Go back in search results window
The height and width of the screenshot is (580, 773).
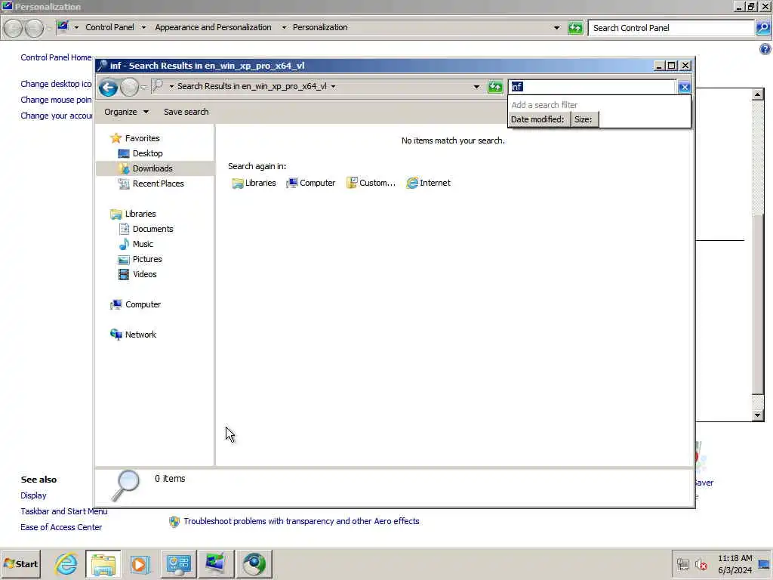tap(108, 88)
